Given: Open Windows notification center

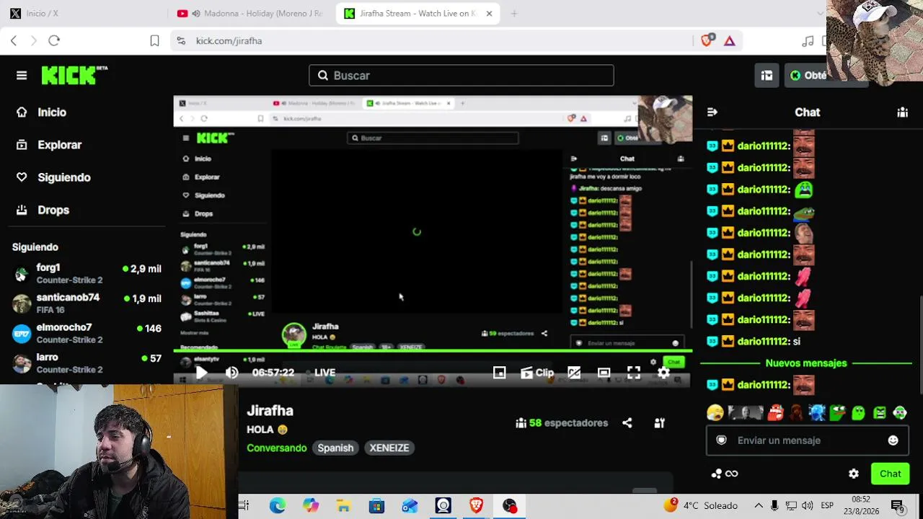Looking at the screenshot, I should [898, 506].
